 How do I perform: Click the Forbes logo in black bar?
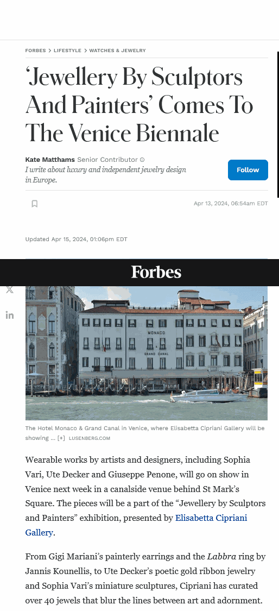pos(156,272)
